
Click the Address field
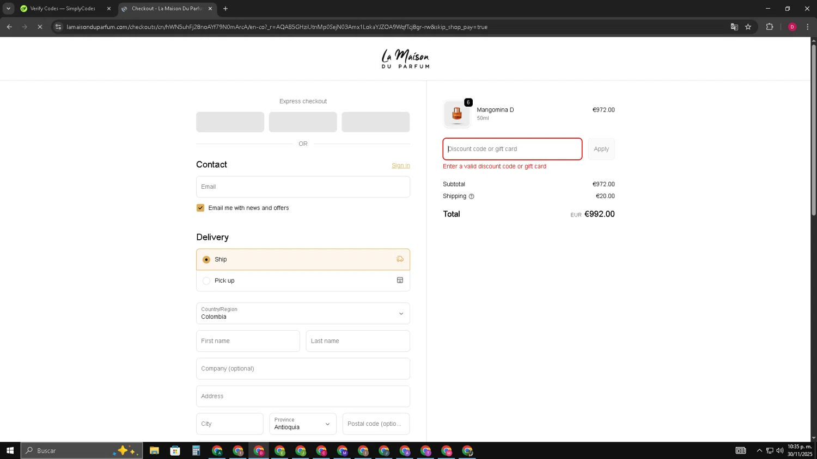point(303,396)
